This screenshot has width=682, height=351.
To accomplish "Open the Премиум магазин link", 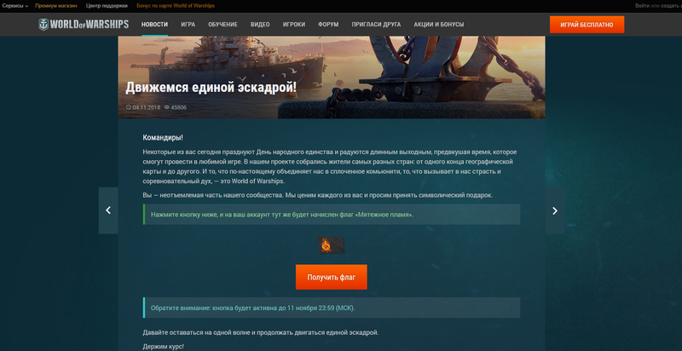I will click(56, 5).
